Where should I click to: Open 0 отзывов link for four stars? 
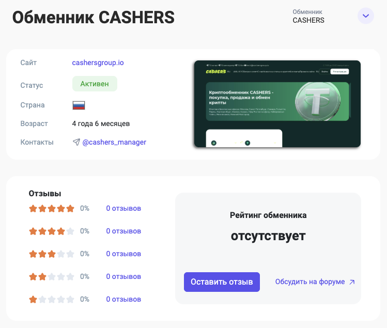pos(123,231)
